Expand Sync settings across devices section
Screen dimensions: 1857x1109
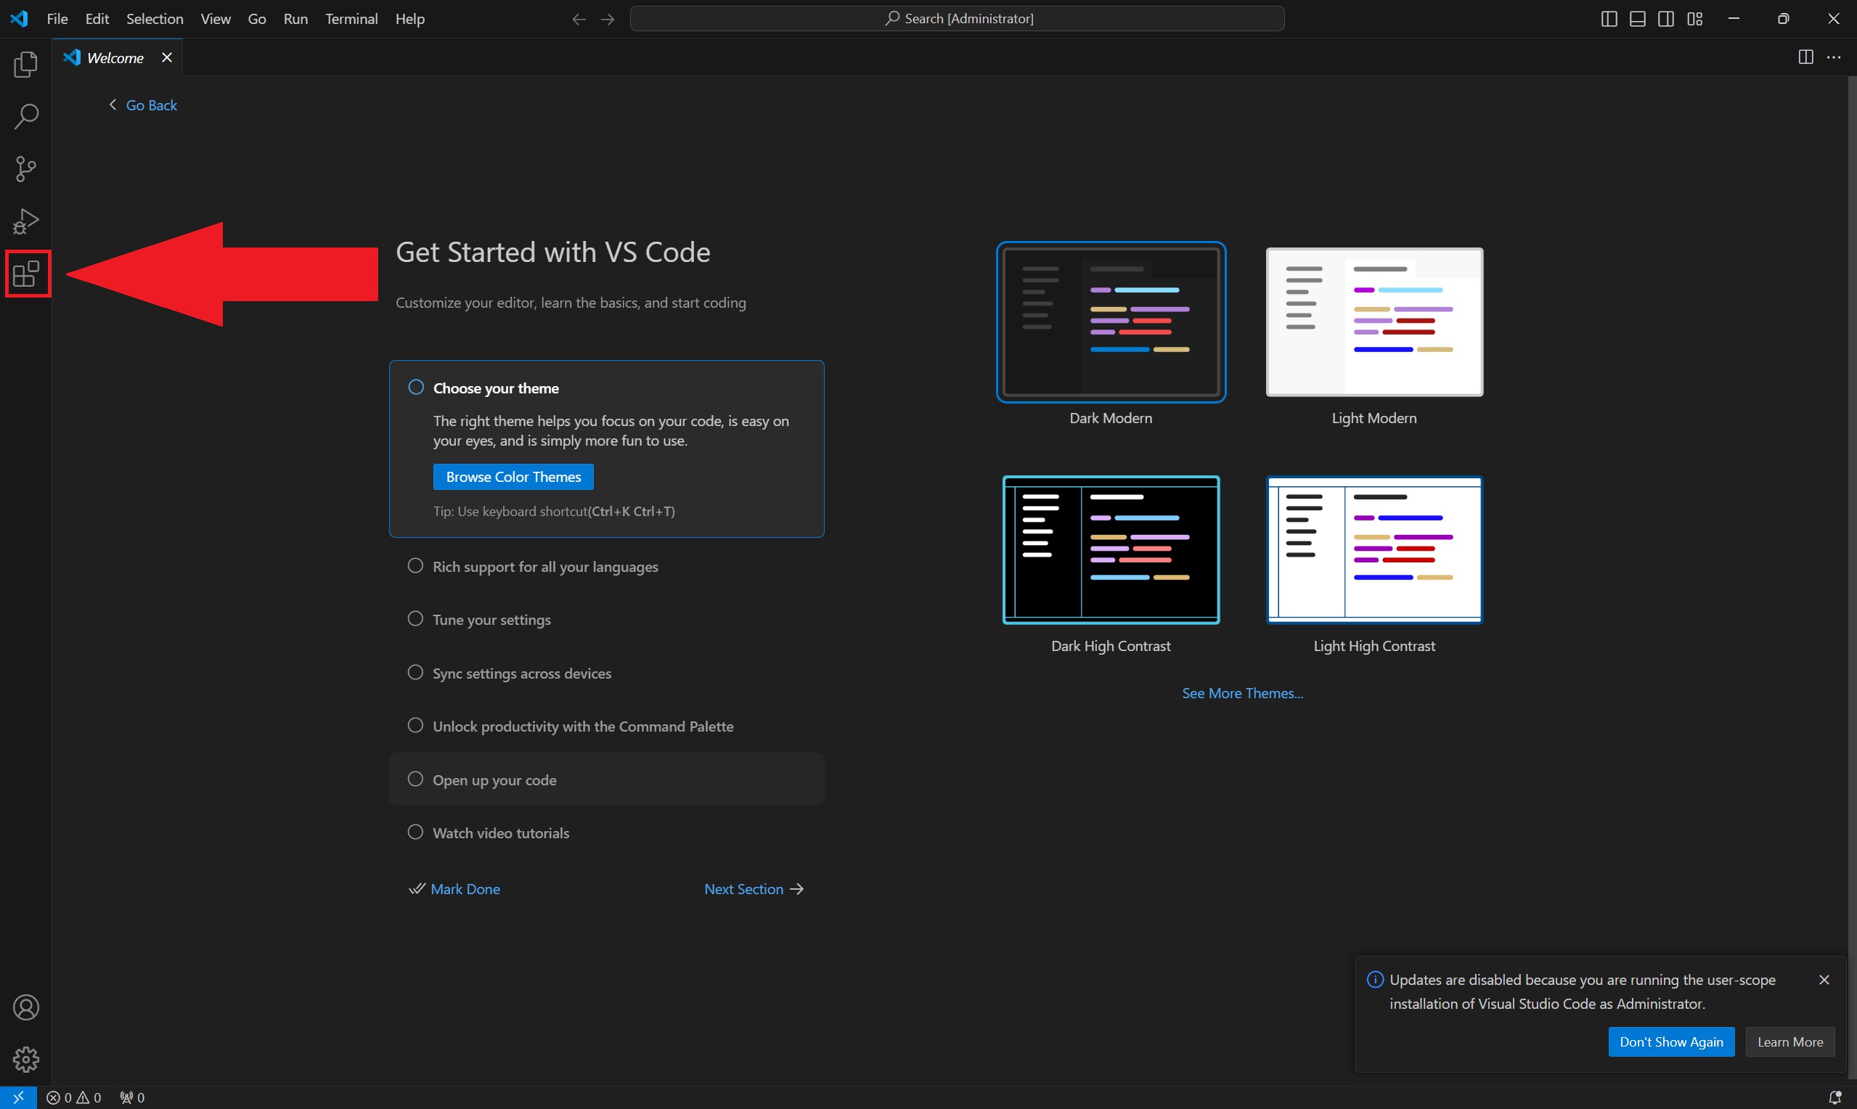coord(607,674)
